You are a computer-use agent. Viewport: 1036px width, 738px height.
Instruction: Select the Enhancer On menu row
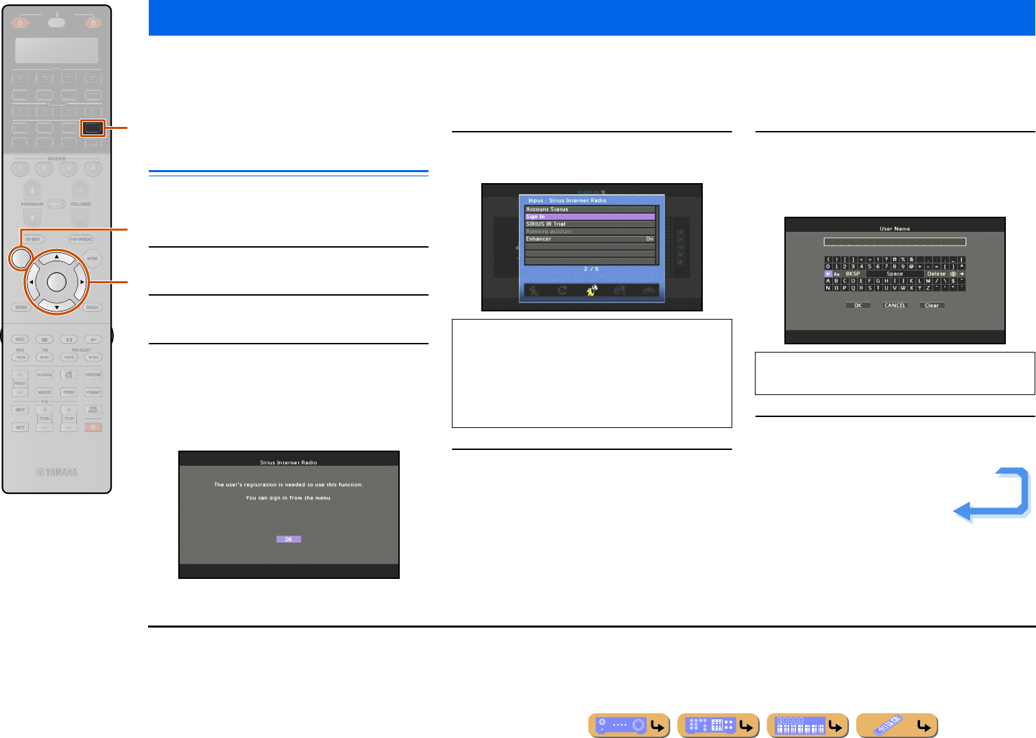pyautogui.click(x=590, y=239)
